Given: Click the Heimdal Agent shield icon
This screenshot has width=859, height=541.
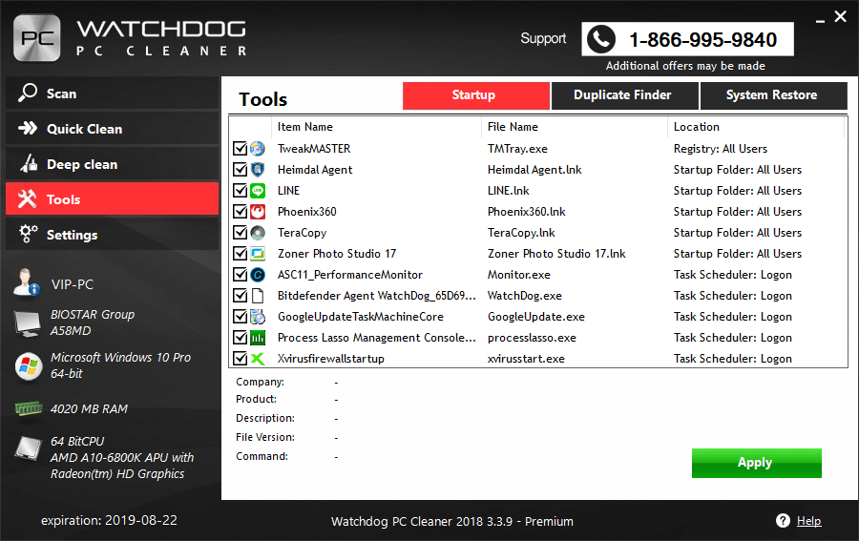Looking at the screenshot, I should pos(258,169).
